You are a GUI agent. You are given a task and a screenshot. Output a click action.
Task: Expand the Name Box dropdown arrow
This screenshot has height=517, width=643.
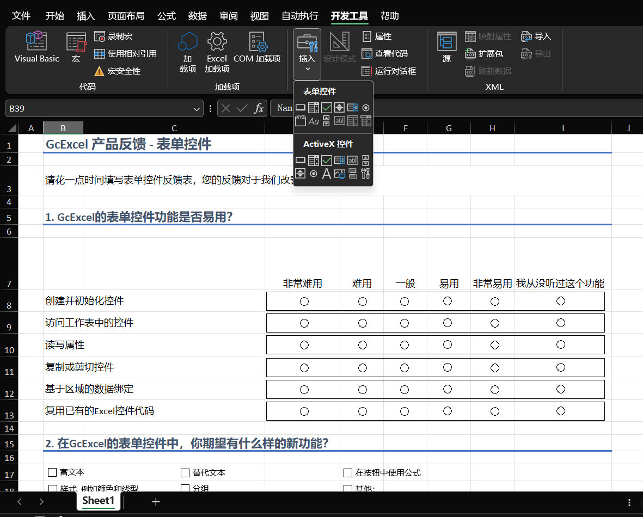point(197,109)
